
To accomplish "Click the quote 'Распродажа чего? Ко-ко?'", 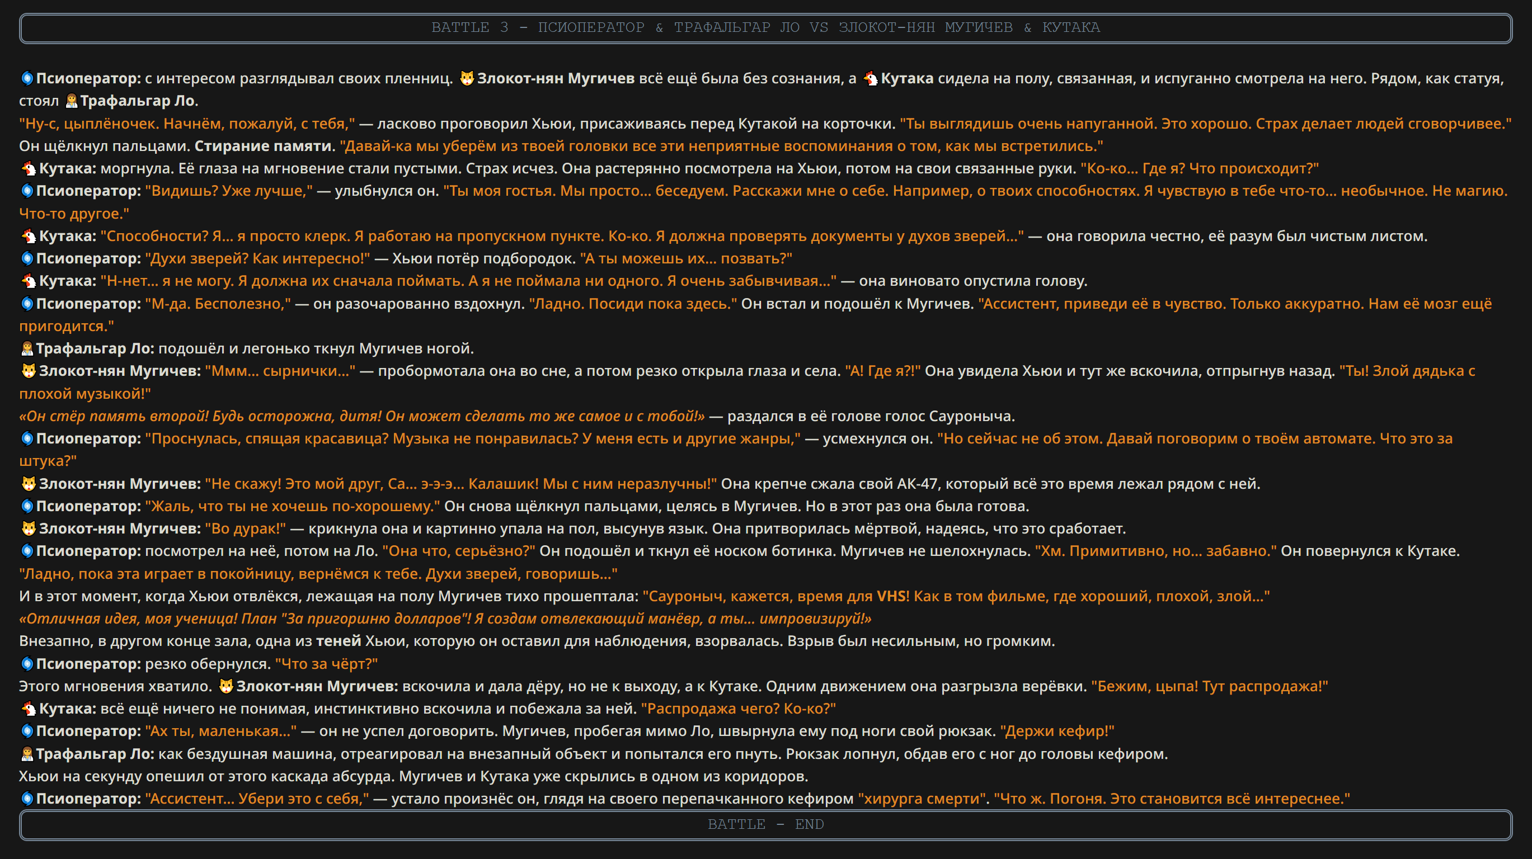I will (x=738, y=709).
